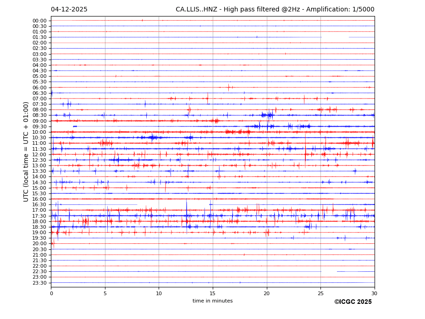Click the 04-12-2025 date label
425x319 pixels.
click(69, 10)
